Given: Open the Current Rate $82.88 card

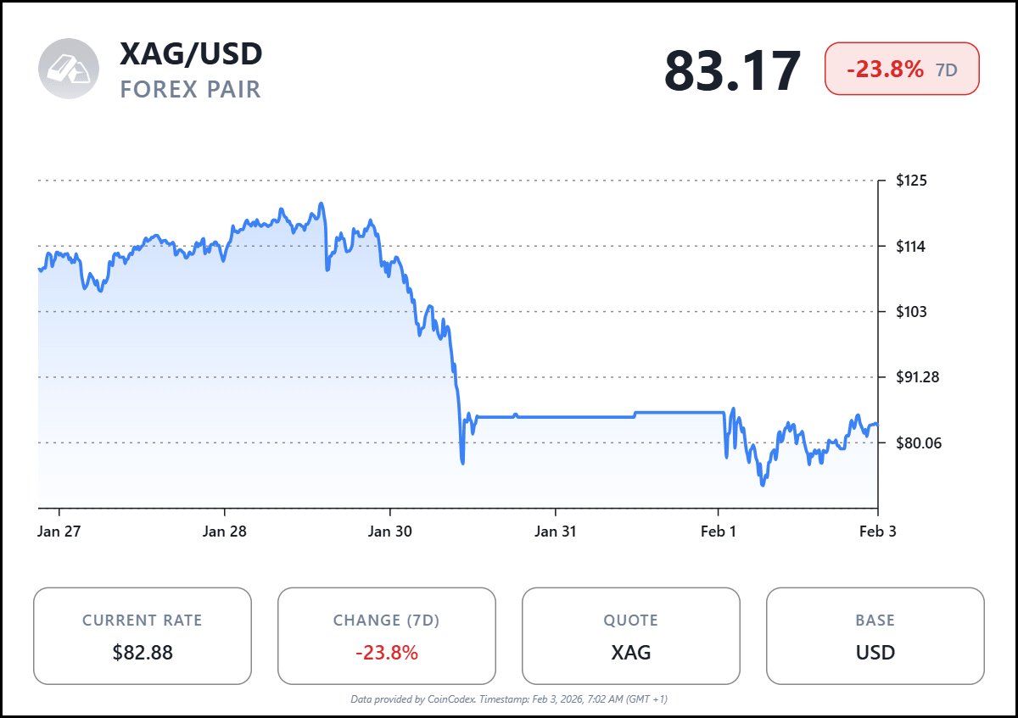Looking at the screenshot, I should pos(143,636).
